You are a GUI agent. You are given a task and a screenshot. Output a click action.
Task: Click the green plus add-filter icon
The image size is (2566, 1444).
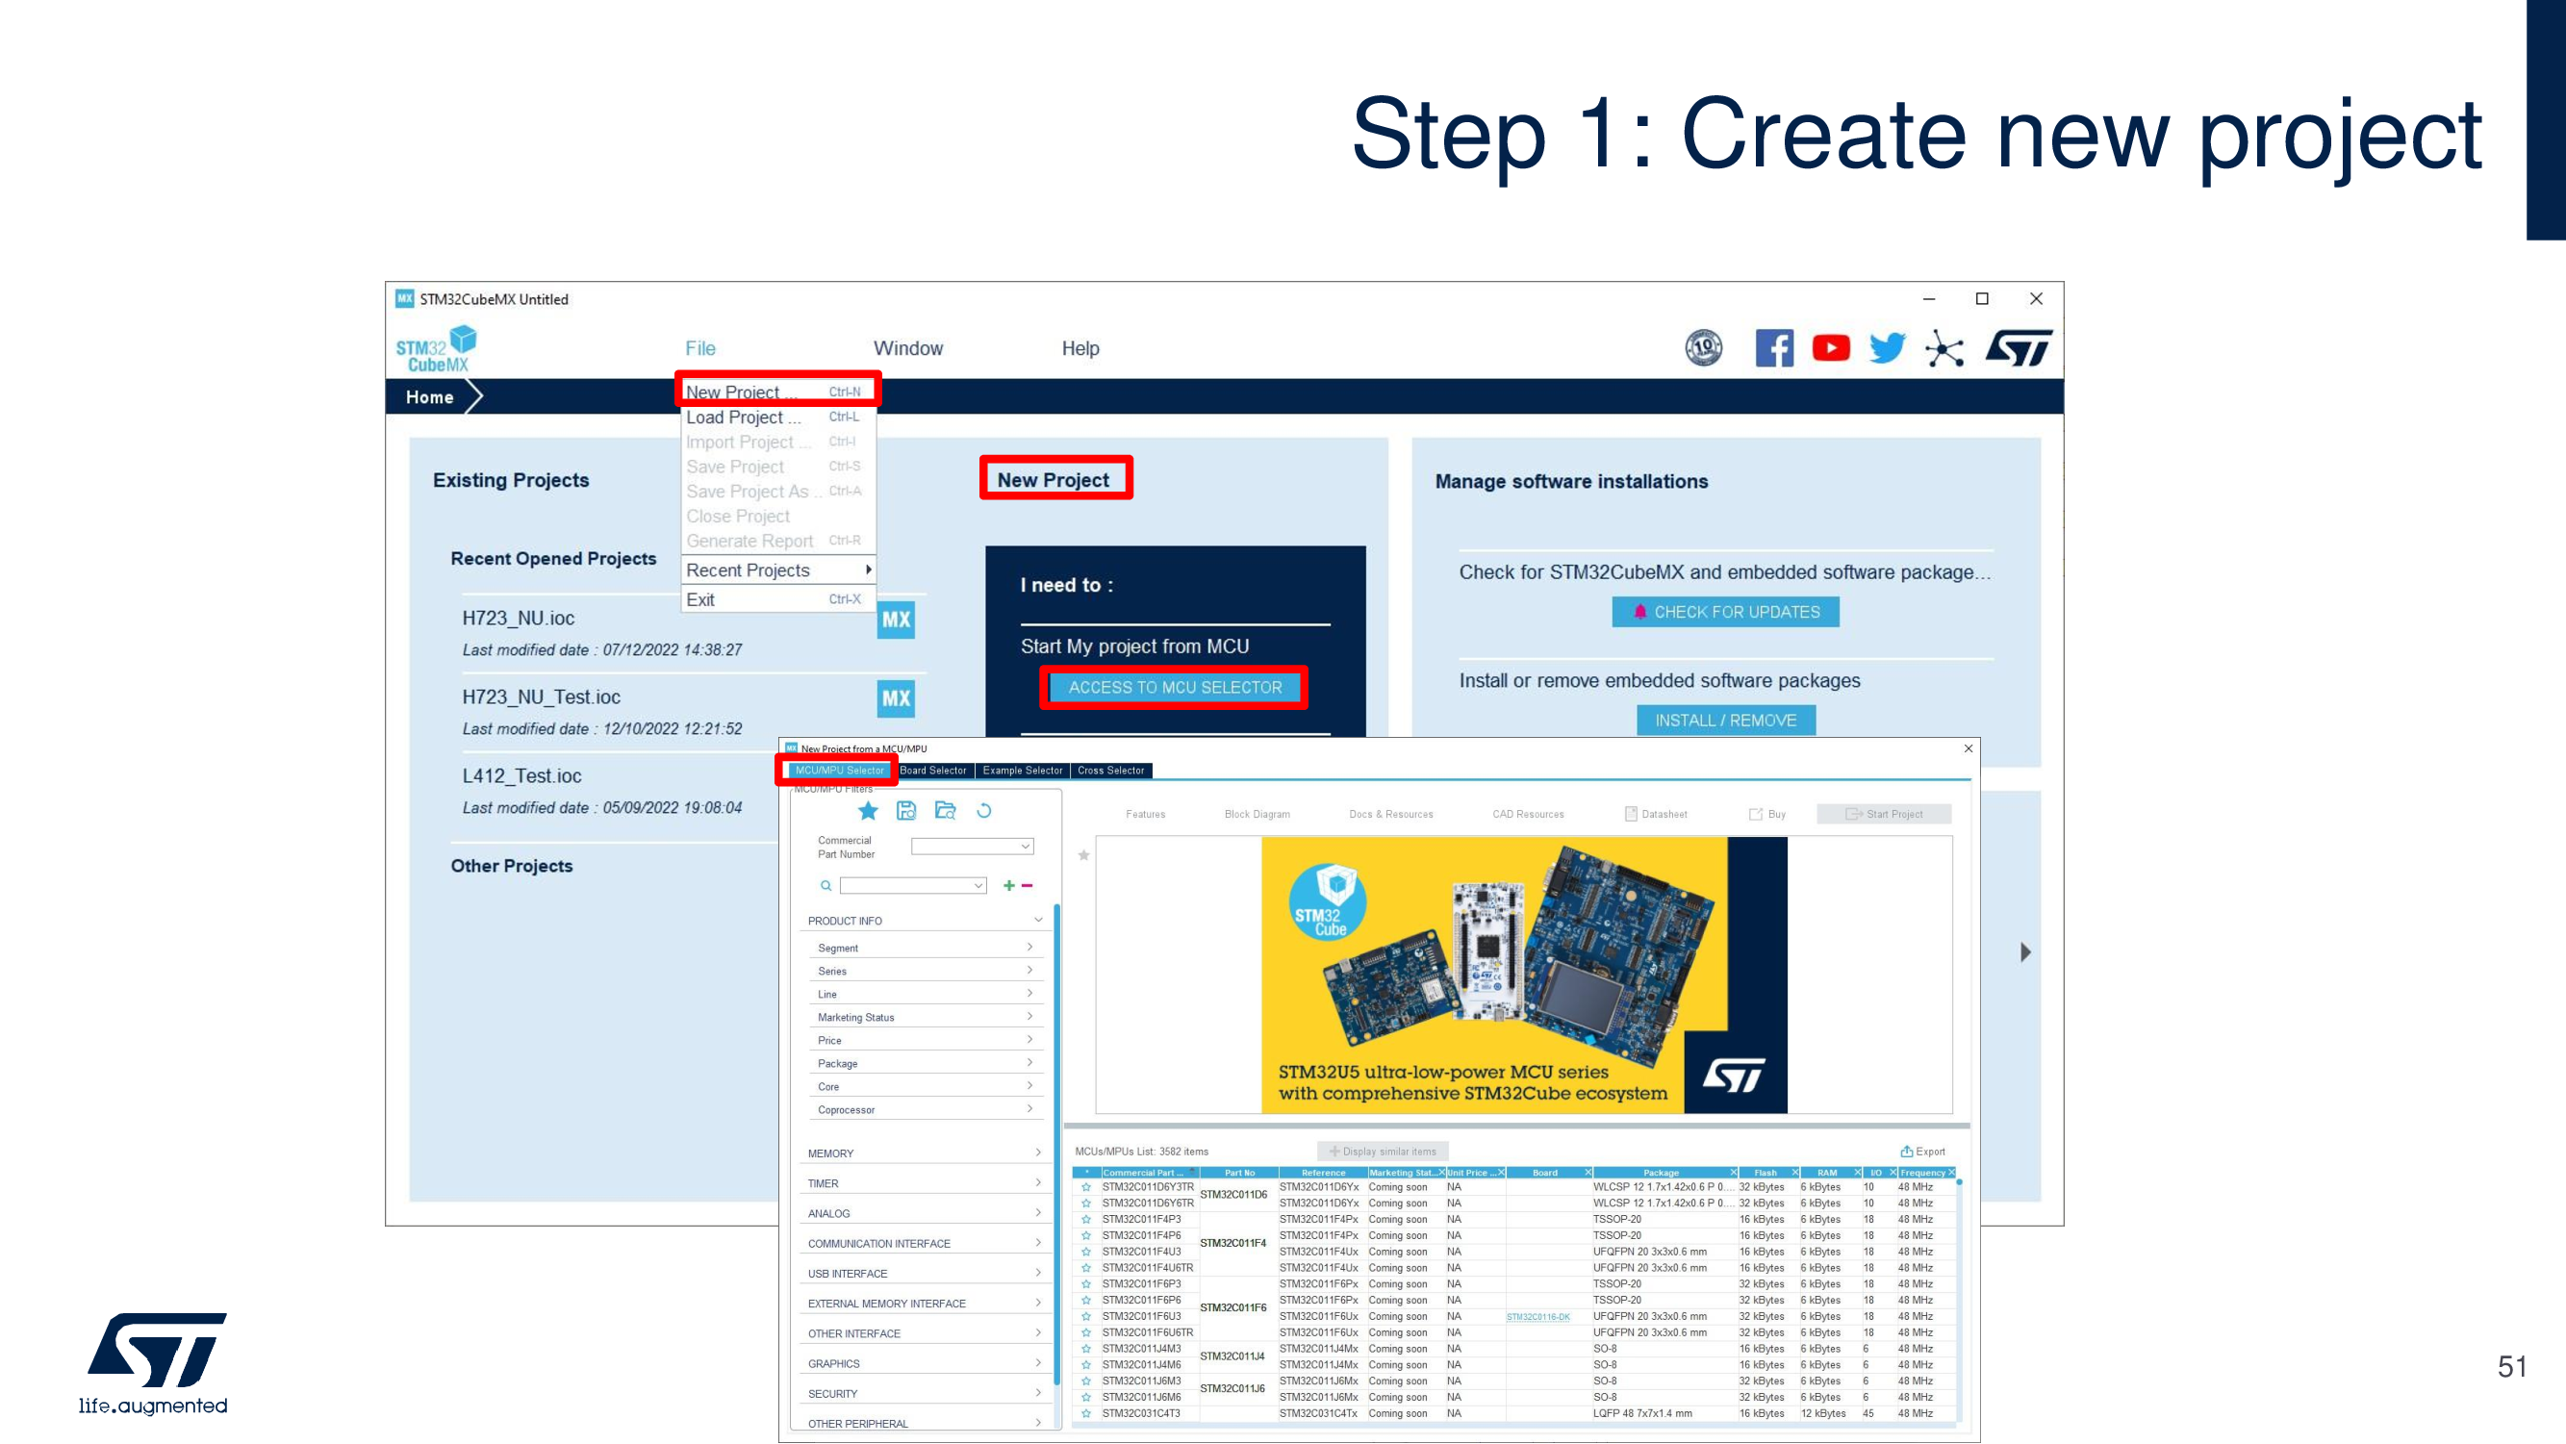point(1009,885)
